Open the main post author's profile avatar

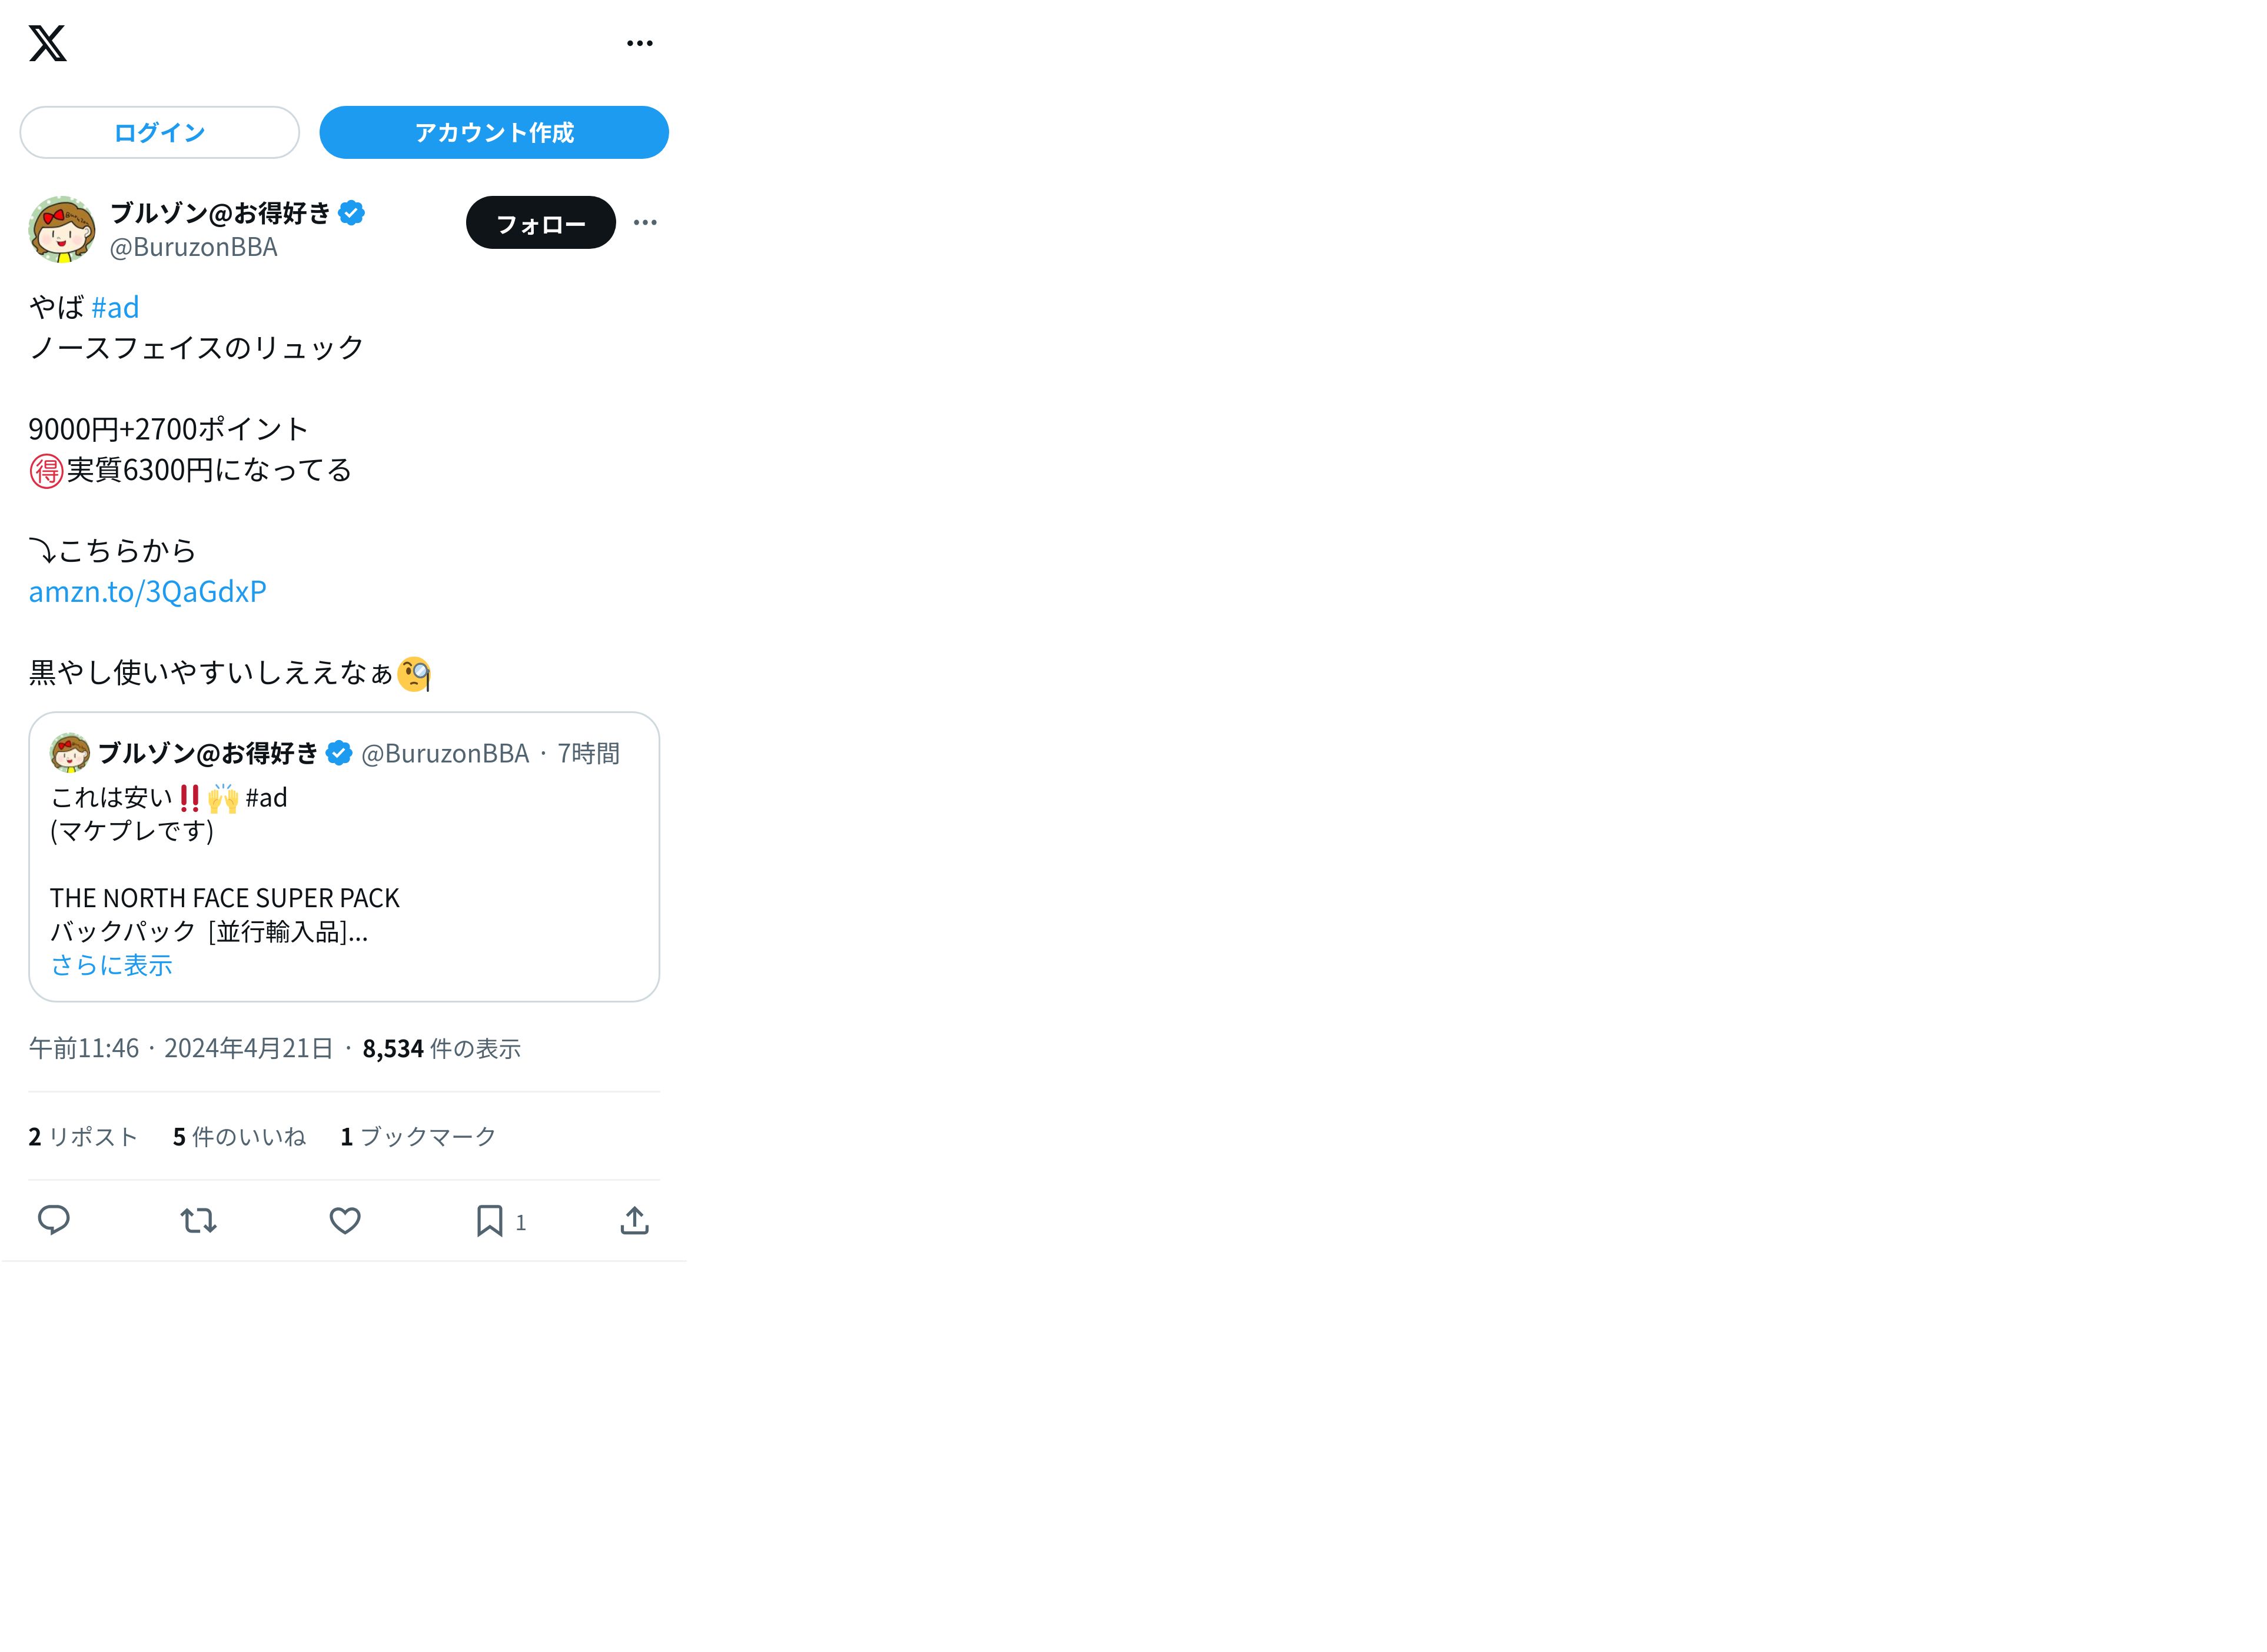tap(62, 229)
